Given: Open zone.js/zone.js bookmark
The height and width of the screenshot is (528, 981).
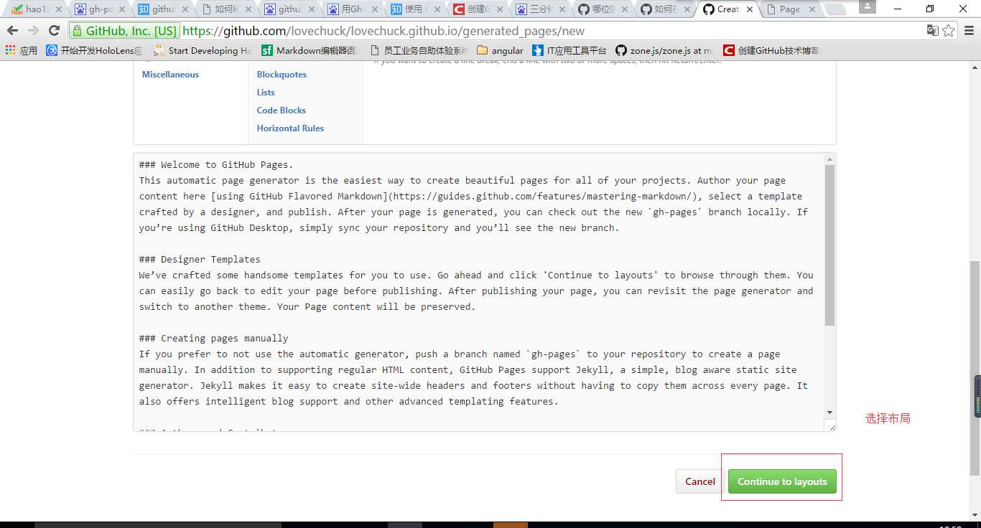Looking at the screenshot, I should pyautogui.click(x=664, y=50).
